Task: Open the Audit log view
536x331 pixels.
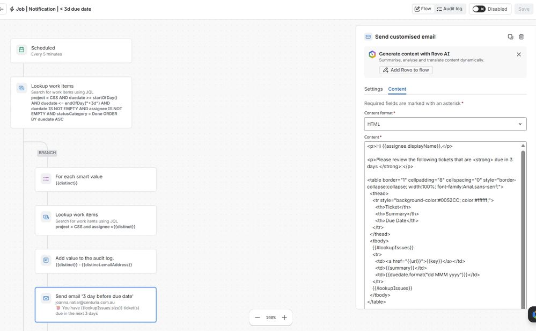Action: click(x=449, y=9)
